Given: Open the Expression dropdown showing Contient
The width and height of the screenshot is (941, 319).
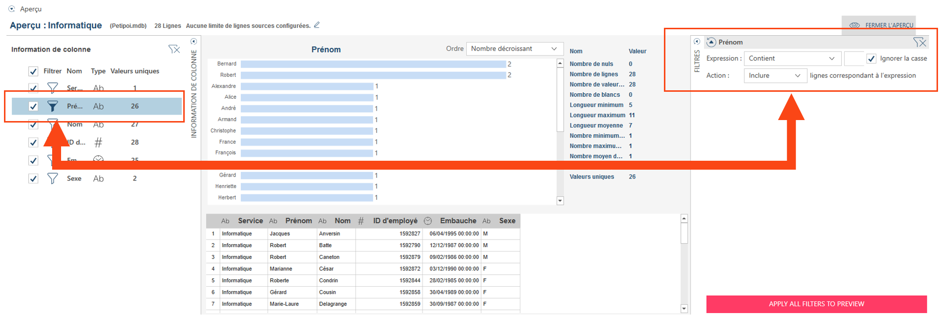Looking at the screenshot, I should [792, 59].
